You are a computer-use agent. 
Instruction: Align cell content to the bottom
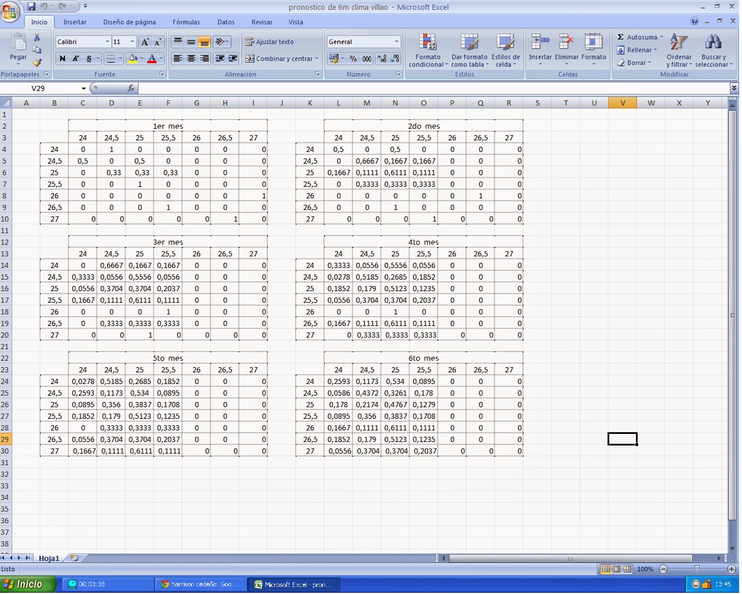tap(204, 42)
